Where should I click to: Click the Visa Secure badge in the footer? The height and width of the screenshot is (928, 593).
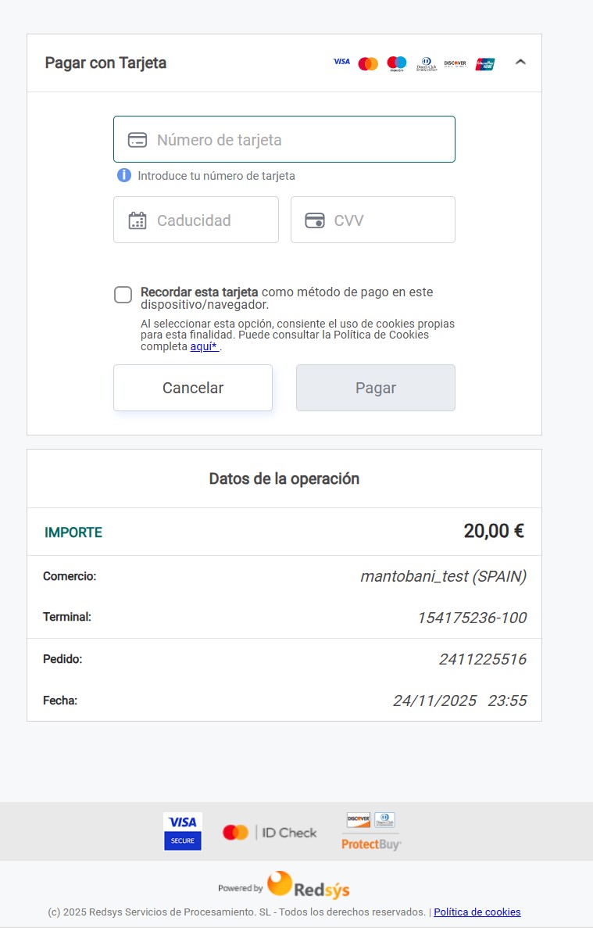pos(183,831)
